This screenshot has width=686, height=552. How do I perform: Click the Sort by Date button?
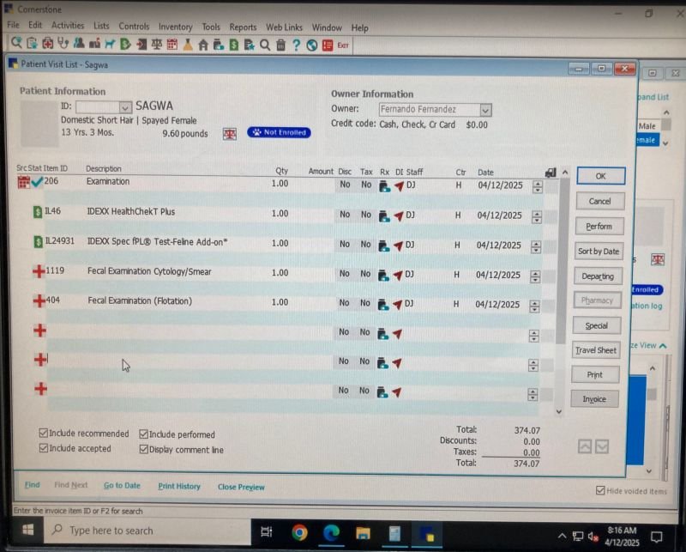point(598,252)
